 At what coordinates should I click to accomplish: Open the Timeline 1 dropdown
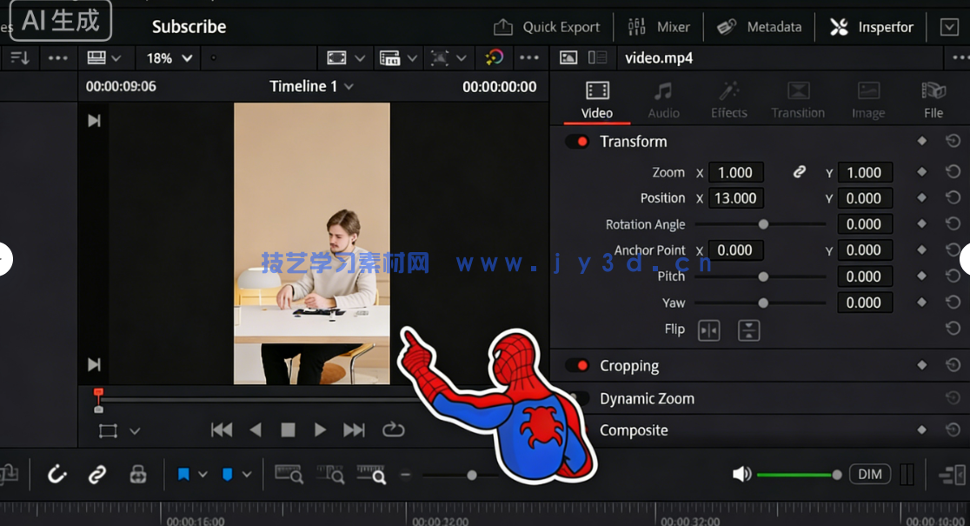[313, 86]
